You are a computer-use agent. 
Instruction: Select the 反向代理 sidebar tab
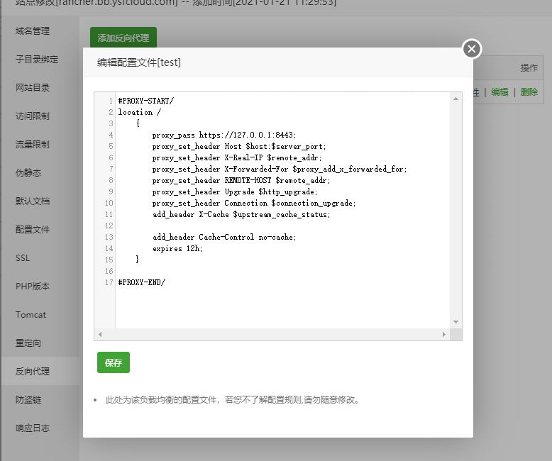point(33,371)
